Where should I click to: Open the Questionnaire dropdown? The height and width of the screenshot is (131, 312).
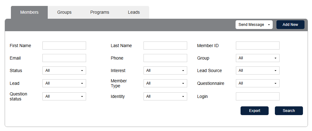point(257,83)
